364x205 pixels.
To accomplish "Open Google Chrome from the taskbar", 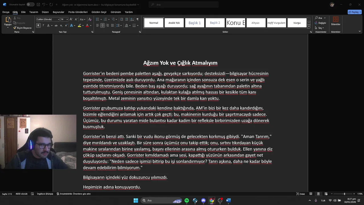I will [212, 200].
